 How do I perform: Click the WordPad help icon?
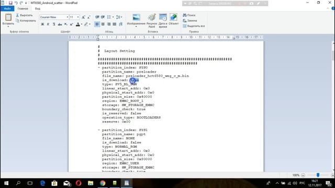point(333,8)
